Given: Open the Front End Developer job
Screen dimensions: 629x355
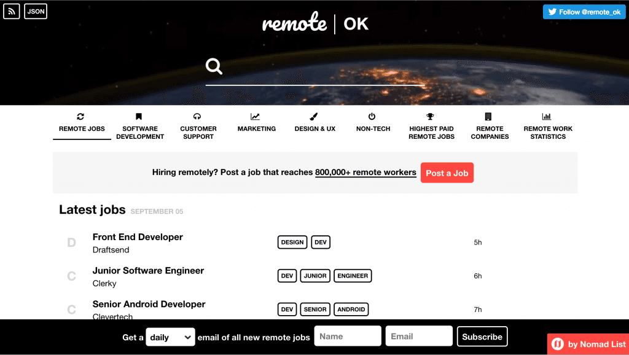Looking at the screenshot, I should pos(138,237).
